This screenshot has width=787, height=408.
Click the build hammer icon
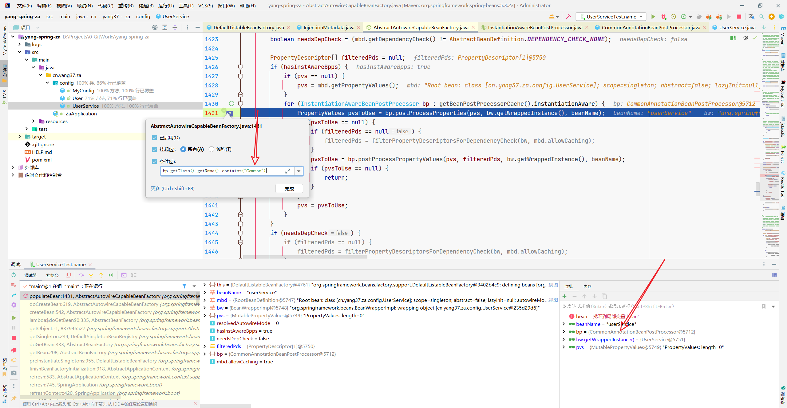568,17
